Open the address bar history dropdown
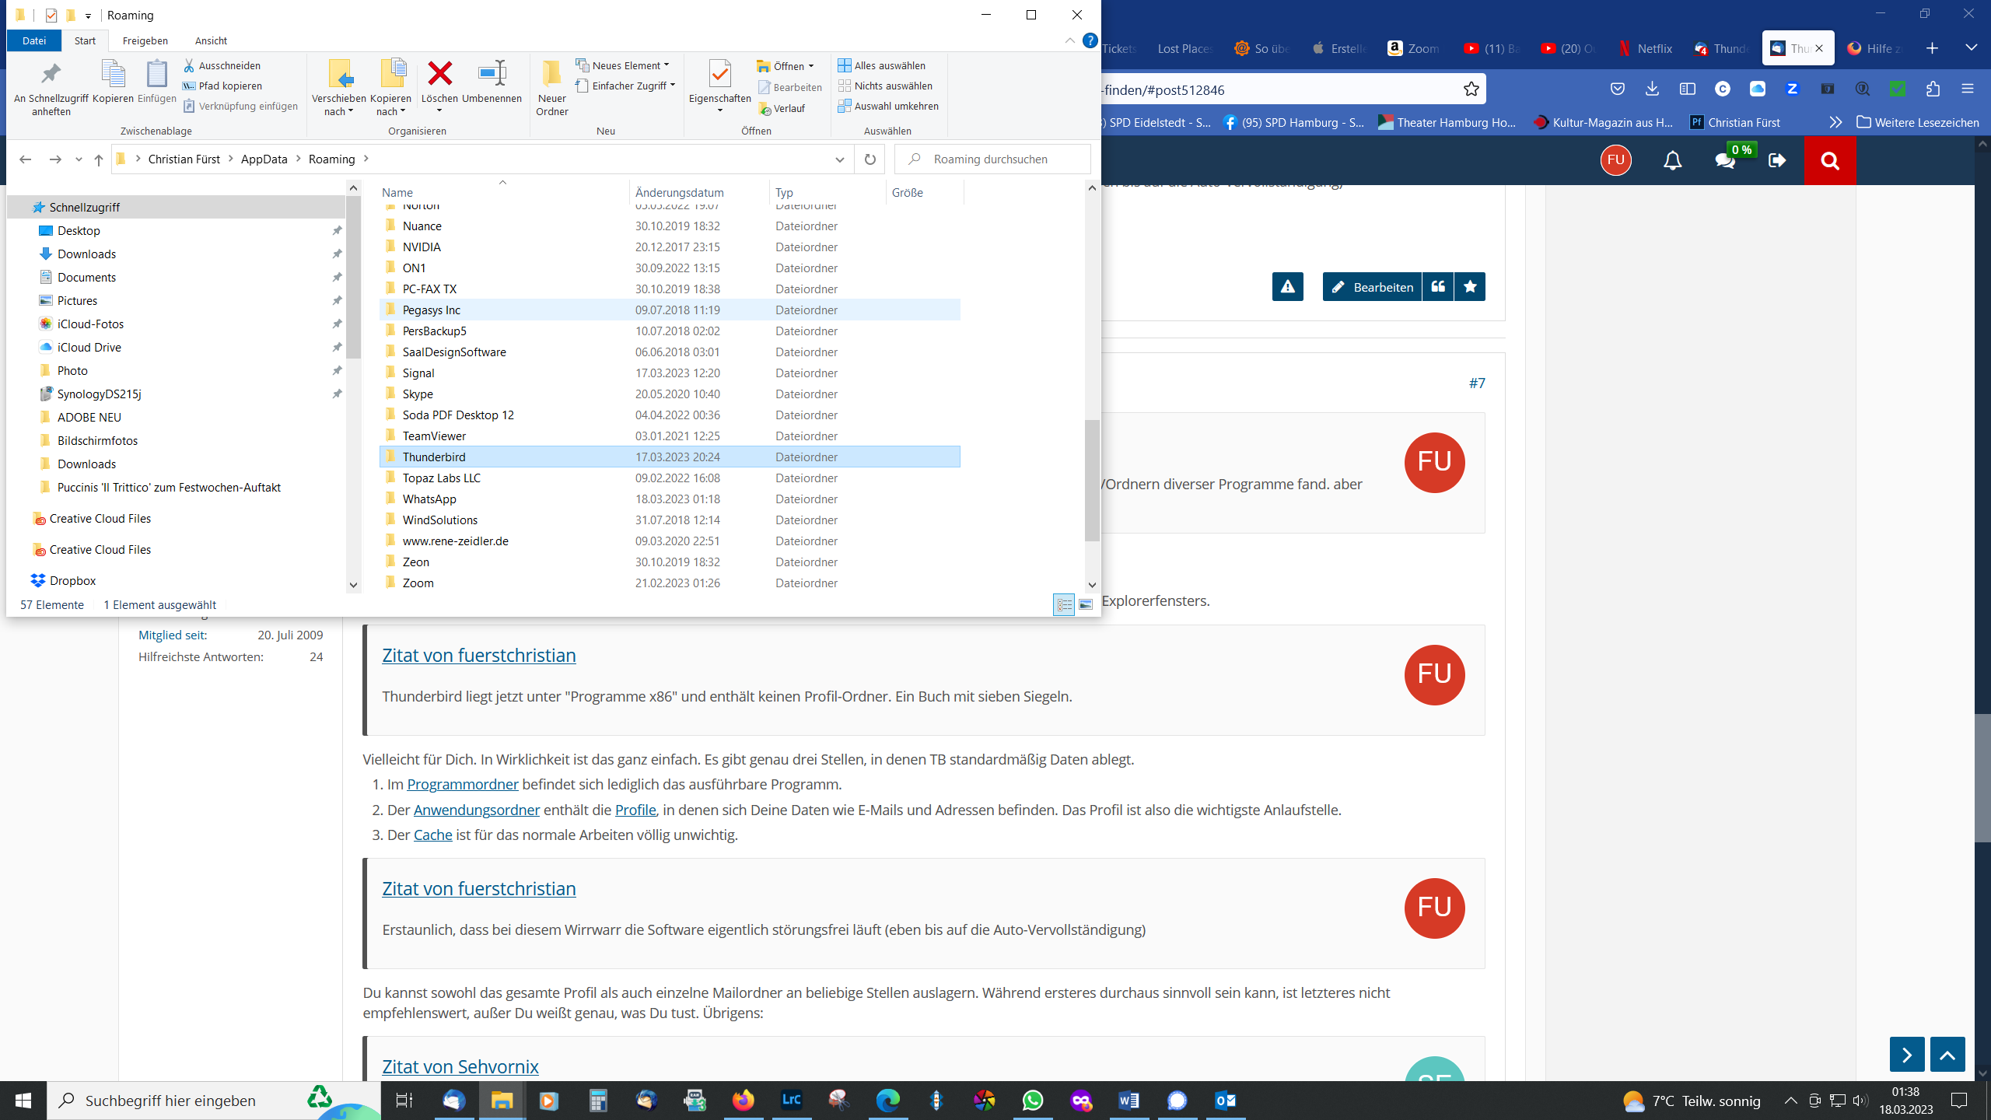This screenshot has width=1991, height=1120. (839, 159)
